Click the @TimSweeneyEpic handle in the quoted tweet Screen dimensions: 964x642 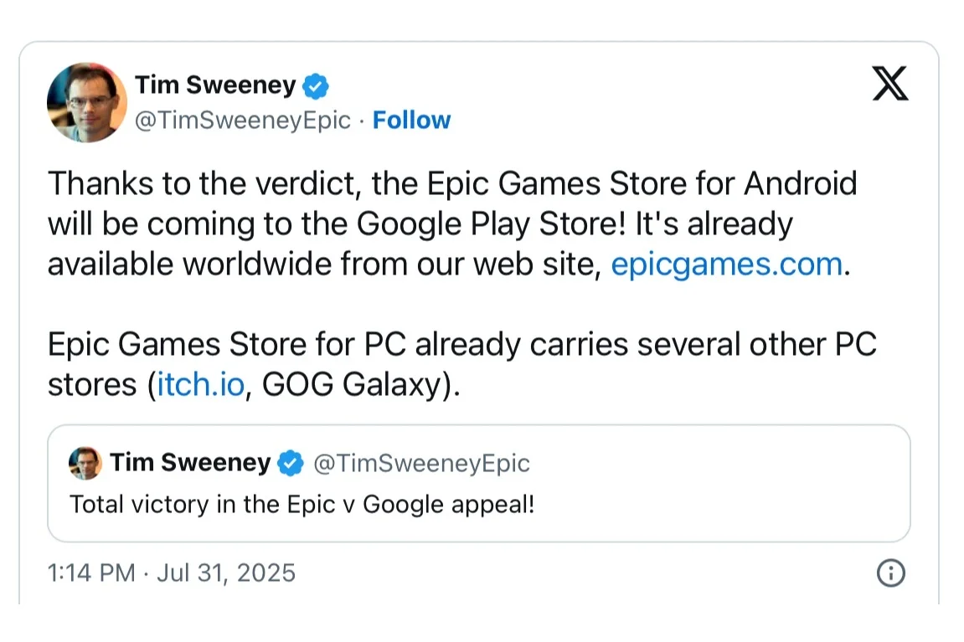click(x=421, y=463)
